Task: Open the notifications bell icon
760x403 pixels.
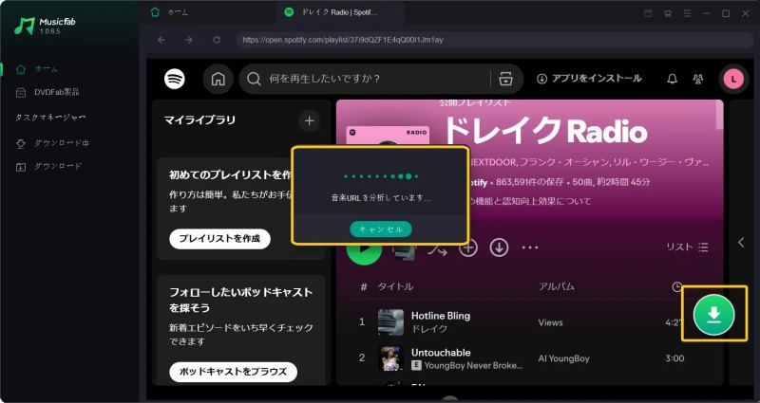Action: [672, 79]
